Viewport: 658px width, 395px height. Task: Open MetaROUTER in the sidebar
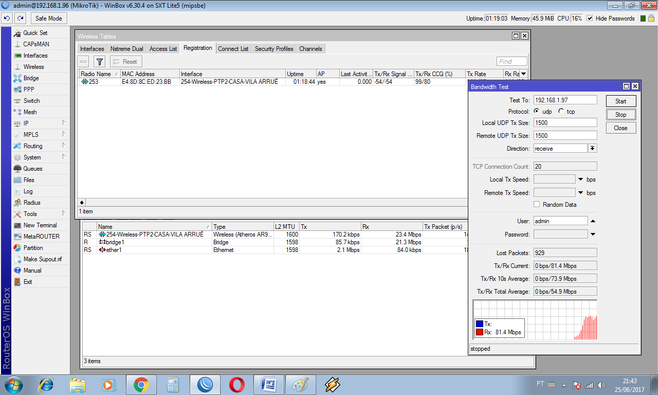tap(41, 237)
